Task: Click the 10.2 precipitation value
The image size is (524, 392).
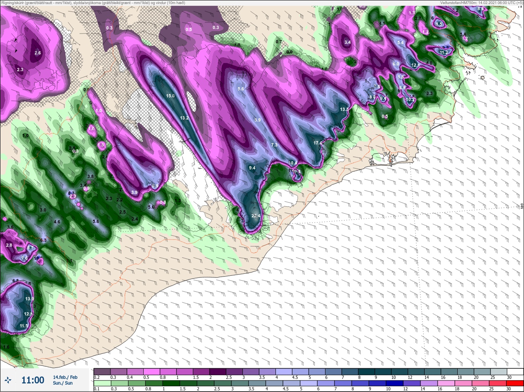Action: pos(411,99)
